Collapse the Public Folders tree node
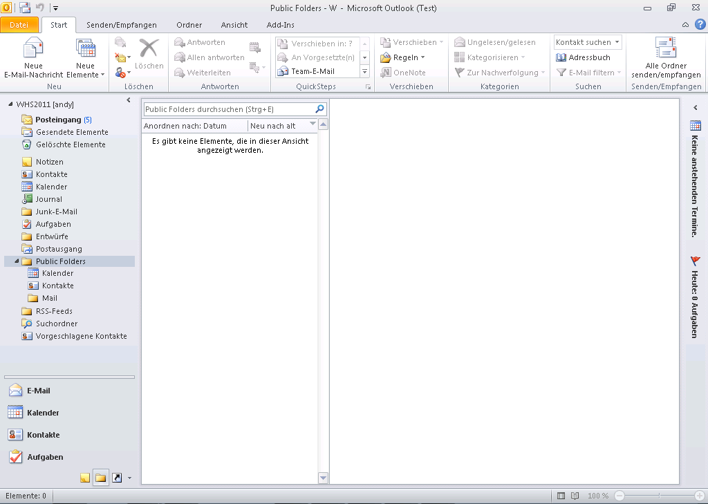Viewport: 708px width, 504px height. pyautogui.click(x=17, y=261)
